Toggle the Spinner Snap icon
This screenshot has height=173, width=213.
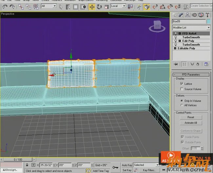177,7
